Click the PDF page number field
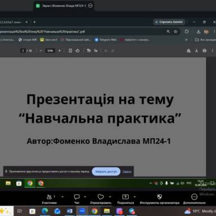 pyautogui.click(x=23, y=51)
